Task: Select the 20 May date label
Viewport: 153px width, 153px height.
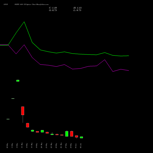Action: 42,145
